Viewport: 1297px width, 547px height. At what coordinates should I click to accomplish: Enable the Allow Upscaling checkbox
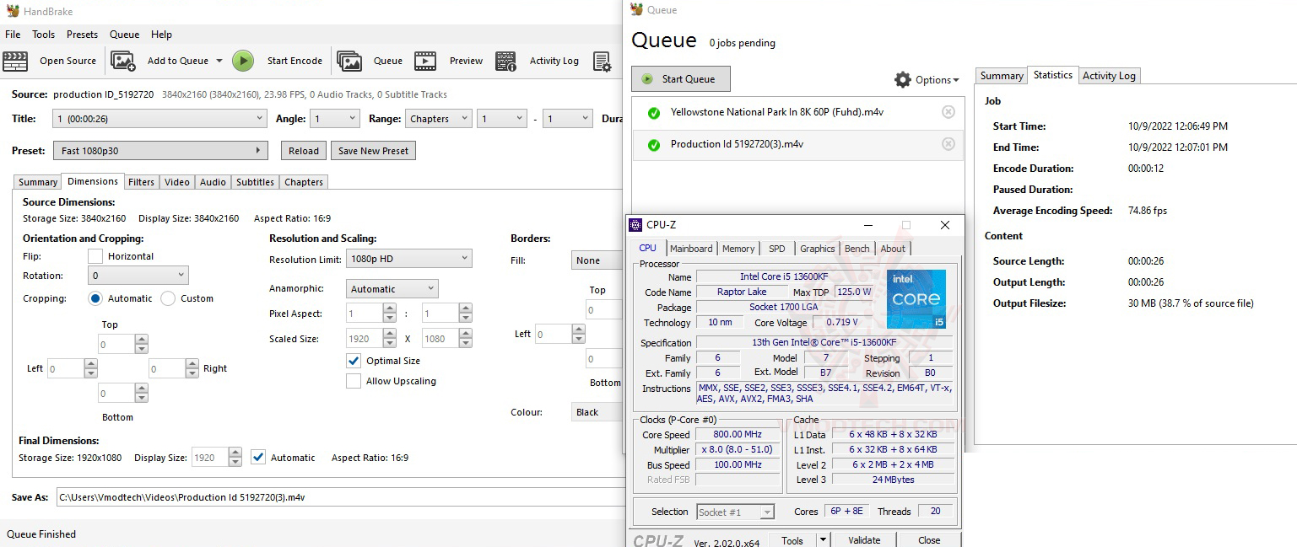354,381
